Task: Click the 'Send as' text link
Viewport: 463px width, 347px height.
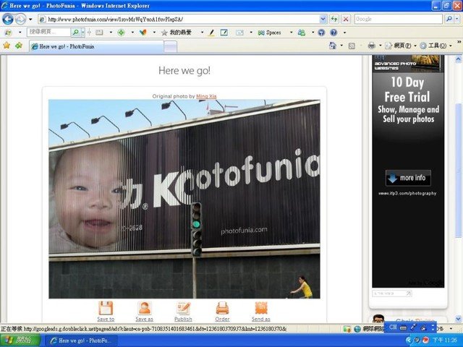Action: (261, 319)
